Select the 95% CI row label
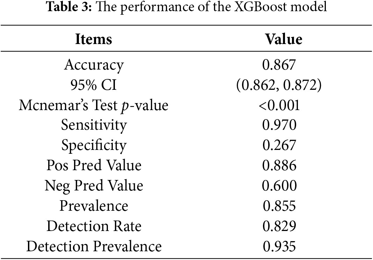The image size is (373, 260). point(94,85)
